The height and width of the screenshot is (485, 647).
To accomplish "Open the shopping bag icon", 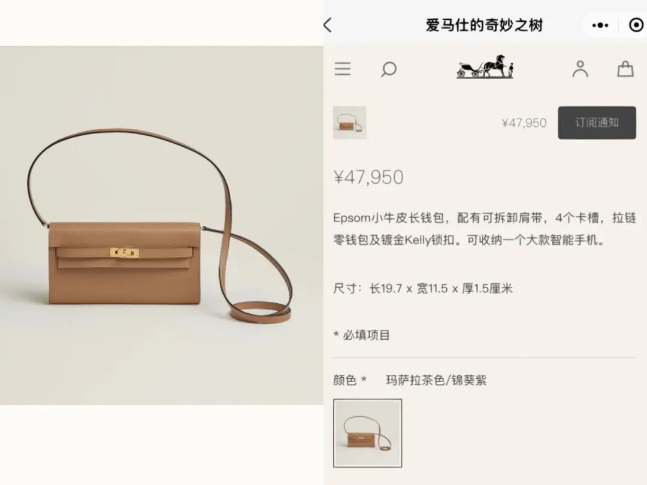I will tap(625, 69).
